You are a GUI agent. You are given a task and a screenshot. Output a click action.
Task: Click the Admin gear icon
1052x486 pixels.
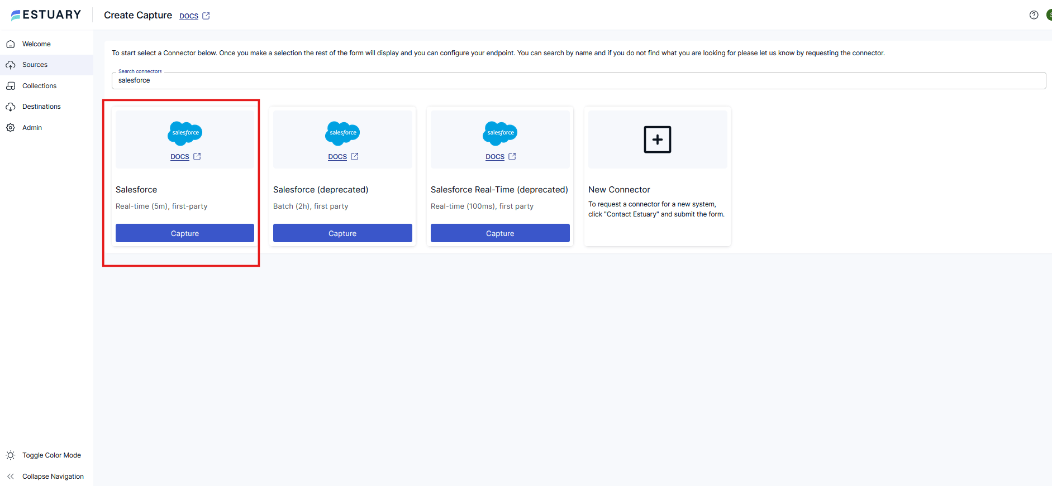11,128
